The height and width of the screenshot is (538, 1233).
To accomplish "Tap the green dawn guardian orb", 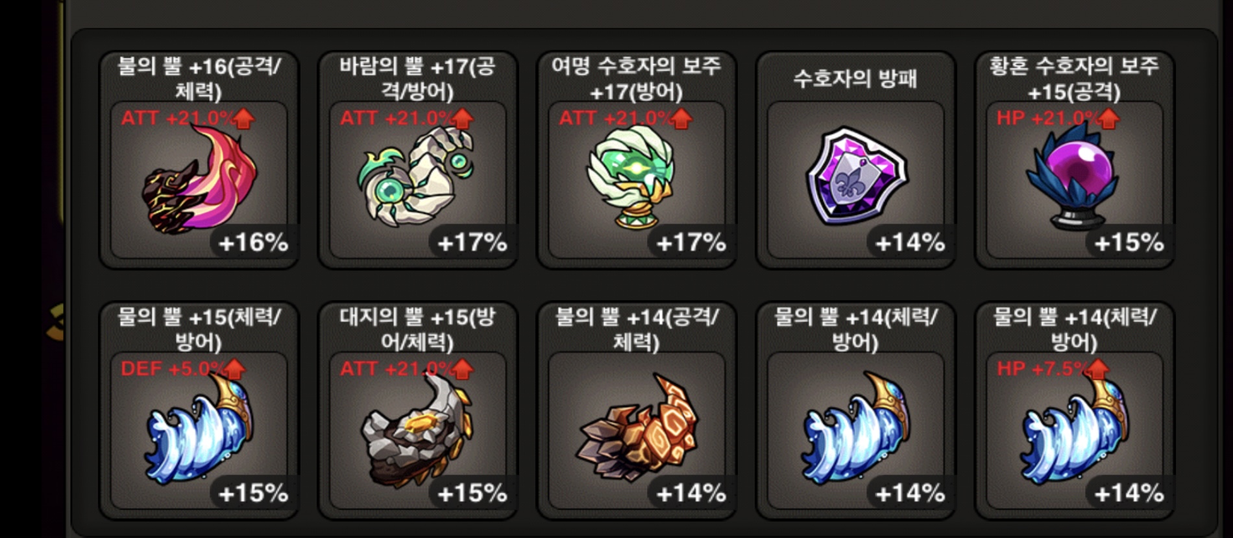I will tap(632, 176).
